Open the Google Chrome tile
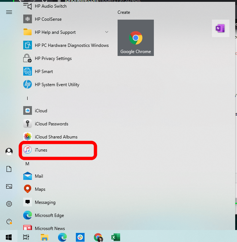The image size is (237, 242). click(136, 38)
